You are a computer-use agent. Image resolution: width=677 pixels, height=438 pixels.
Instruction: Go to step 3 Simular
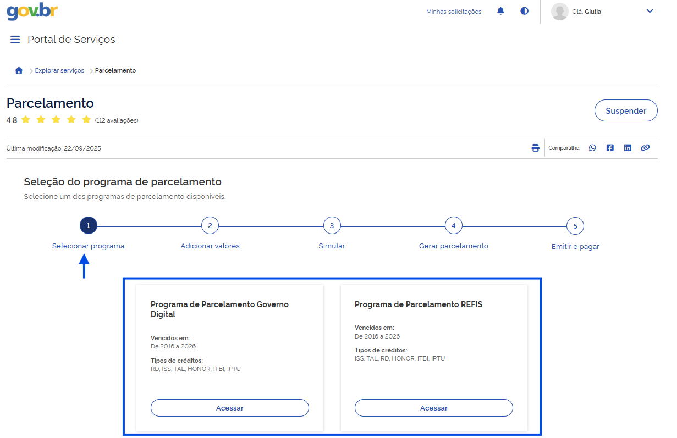pos(332,225)
